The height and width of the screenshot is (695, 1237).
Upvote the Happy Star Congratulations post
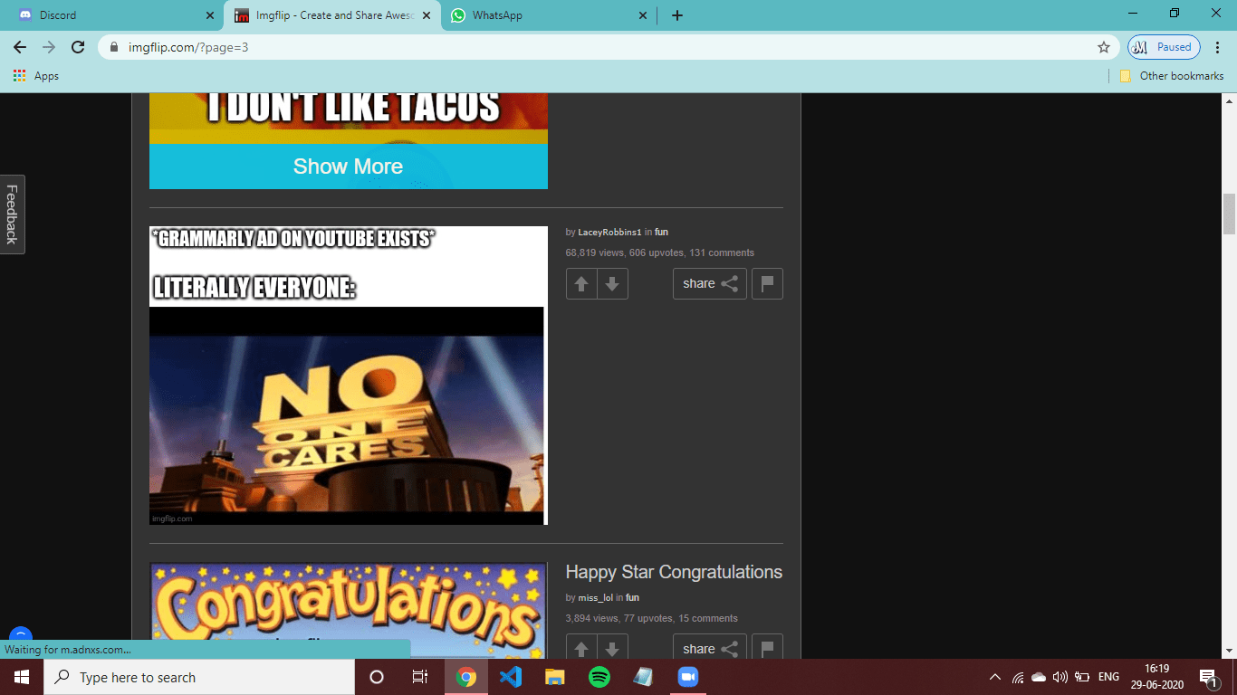(x=581, y=648)
